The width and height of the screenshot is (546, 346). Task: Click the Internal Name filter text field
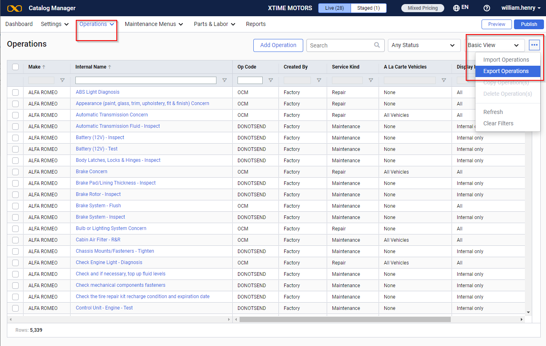point(146,80)
